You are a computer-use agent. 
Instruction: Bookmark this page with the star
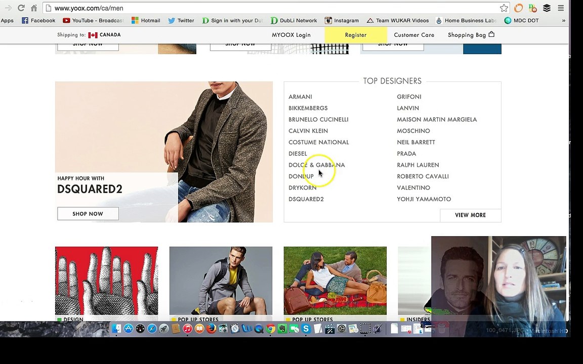click(x=504, y=8)
